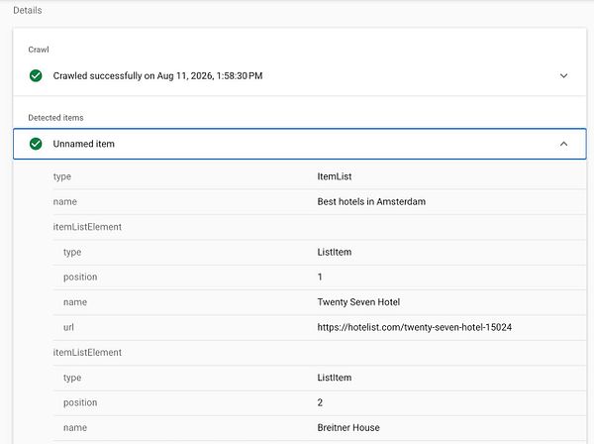Select the 'Best hotels in Amsterdam' value
This screenshot has width=594, height=444.
click(x=371, y=202)
